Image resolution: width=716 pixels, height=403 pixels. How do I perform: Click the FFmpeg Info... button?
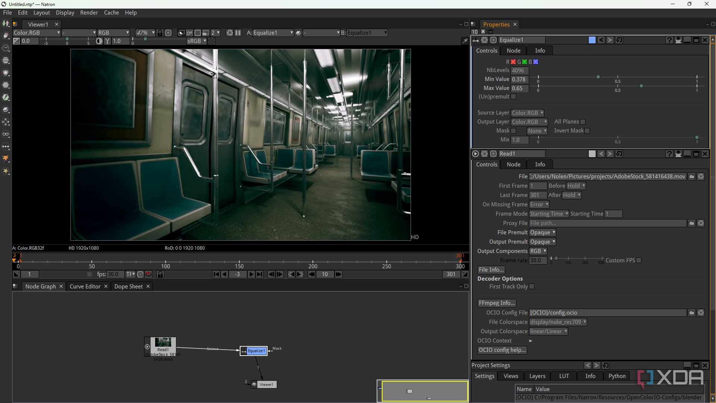tap(497, 303)
